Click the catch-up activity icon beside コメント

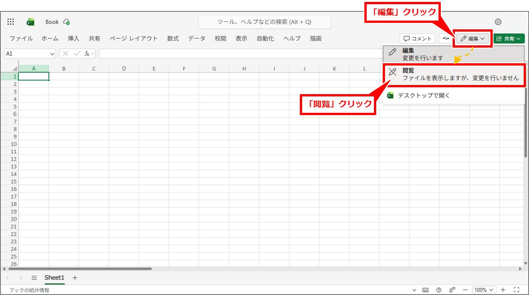[x=444, y=38]
